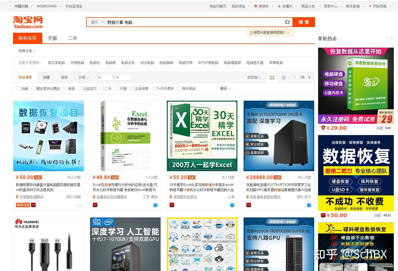Click the search keyword input field
This screenshot has width=398, height=271.
click(x=195, y=22)
